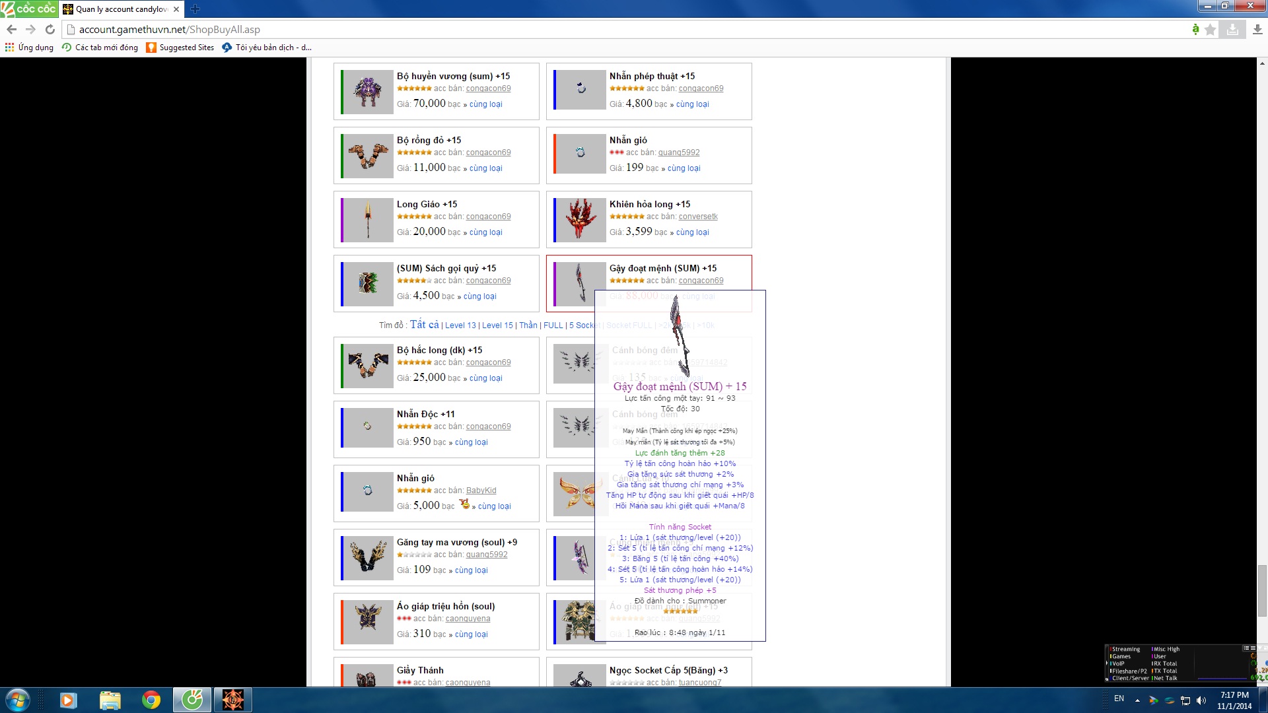Click seller conversetk under Khiên hỏa long
Image resolution: width=1268 pixels, height=713 pixels.
coord(698,217)
